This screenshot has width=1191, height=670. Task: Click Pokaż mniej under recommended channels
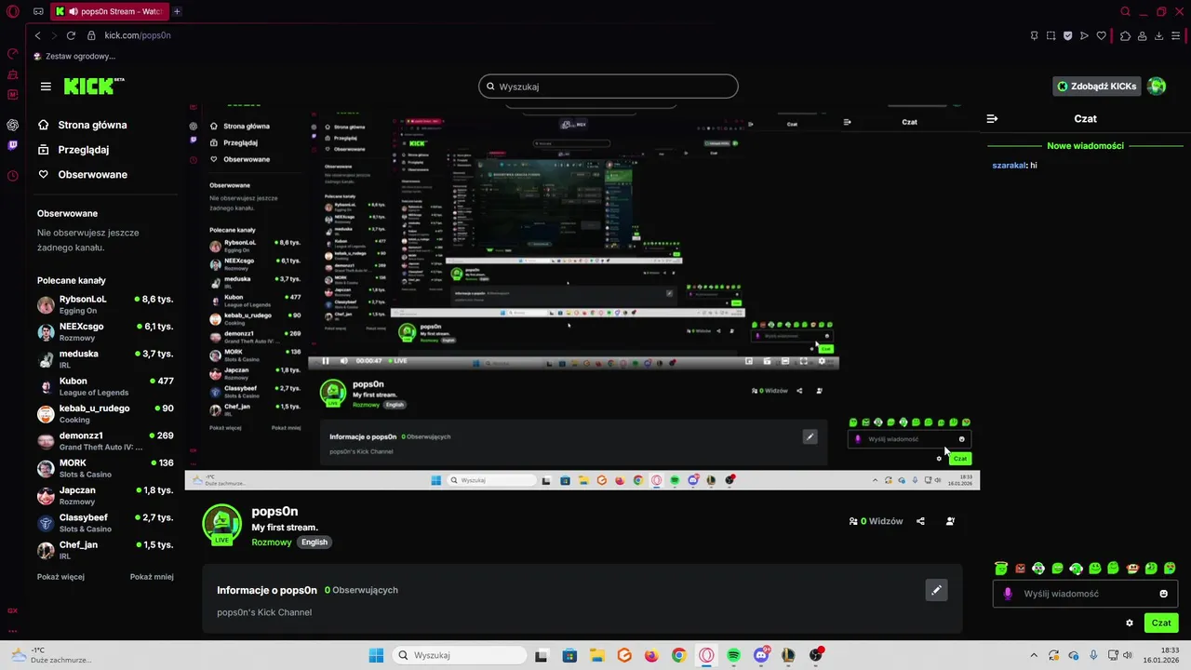point(152,577)
